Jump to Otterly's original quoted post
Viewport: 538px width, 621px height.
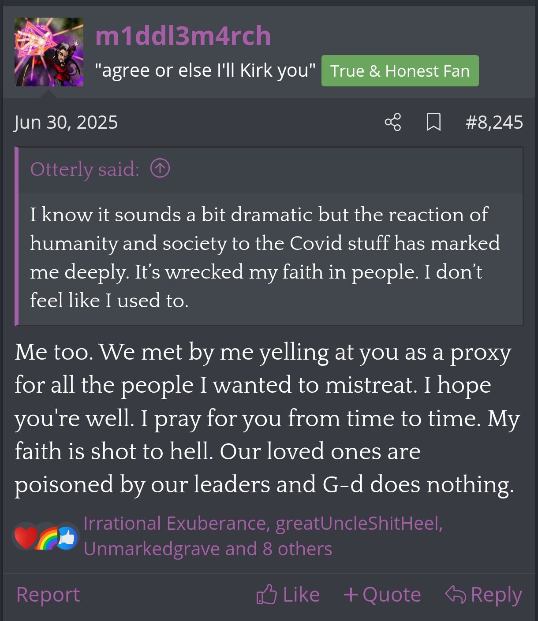point(160,168)
